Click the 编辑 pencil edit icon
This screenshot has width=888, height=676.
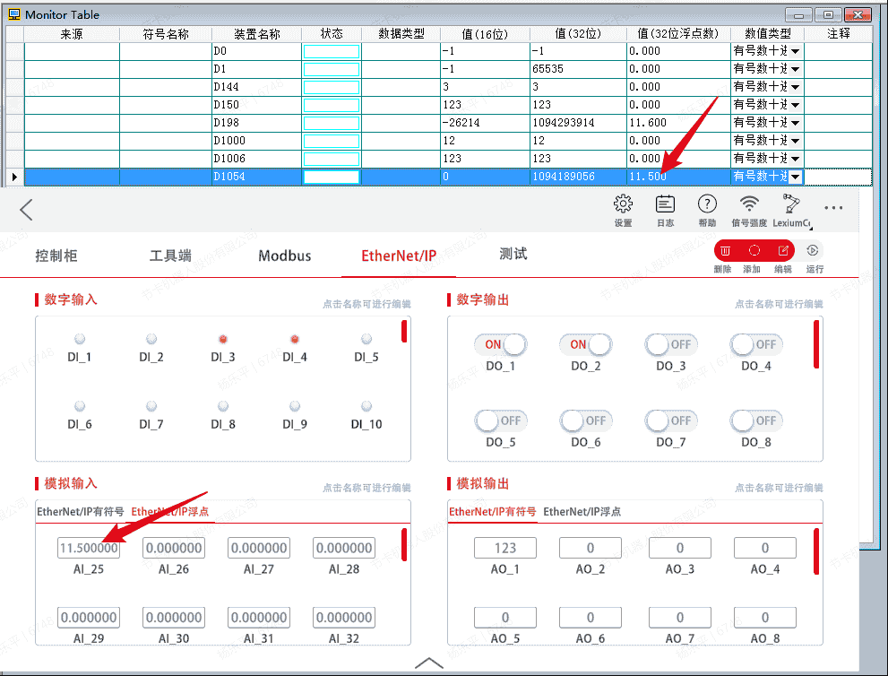click(782, 251)
